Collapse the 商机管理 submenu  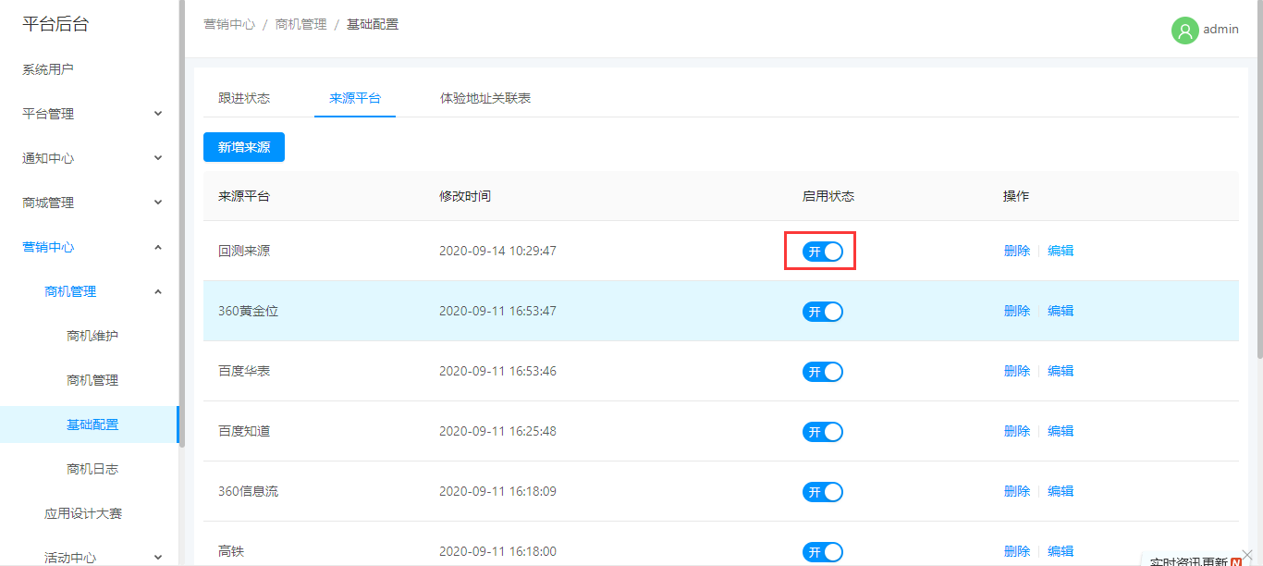(90, 291)
